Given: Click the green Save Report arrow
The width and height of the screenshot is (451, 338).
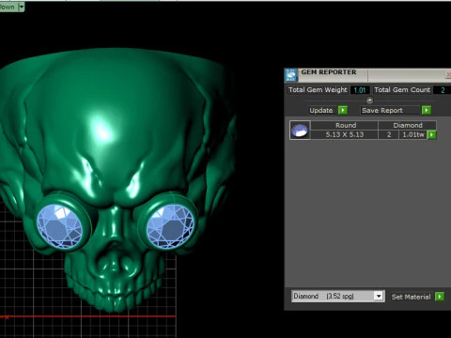Looking at the screenshot, I should [x=427, y=110].
